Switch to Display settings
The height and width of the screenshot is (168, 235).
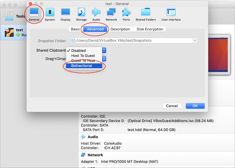(x=66, y=14)
